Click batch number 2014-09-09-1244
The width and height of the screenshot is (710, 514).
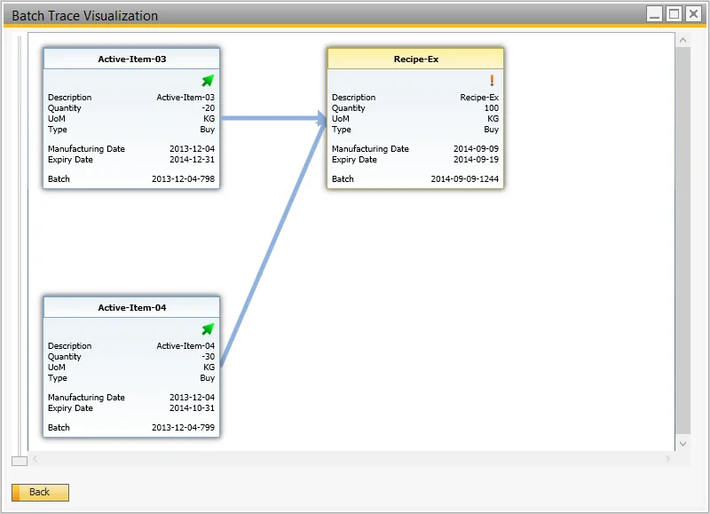click(x=464, y=179)
